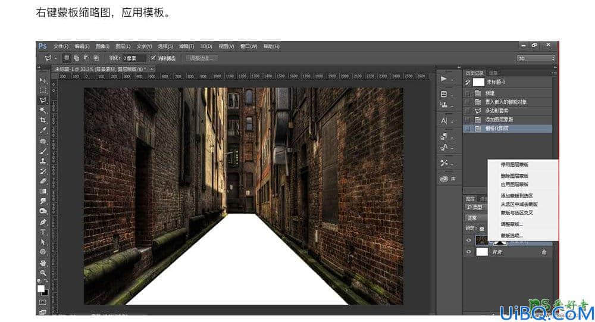Expand the collapsed panel dock double-arrow

tap(459, 67)
